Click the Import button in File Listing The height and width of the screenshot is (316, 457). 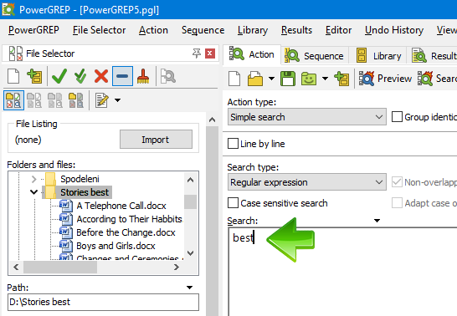[156, 140]
